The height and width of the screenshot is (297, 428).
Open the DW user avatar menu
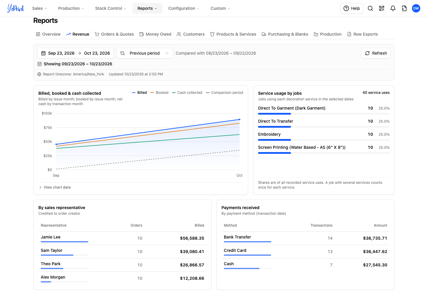tap(416, 8)
